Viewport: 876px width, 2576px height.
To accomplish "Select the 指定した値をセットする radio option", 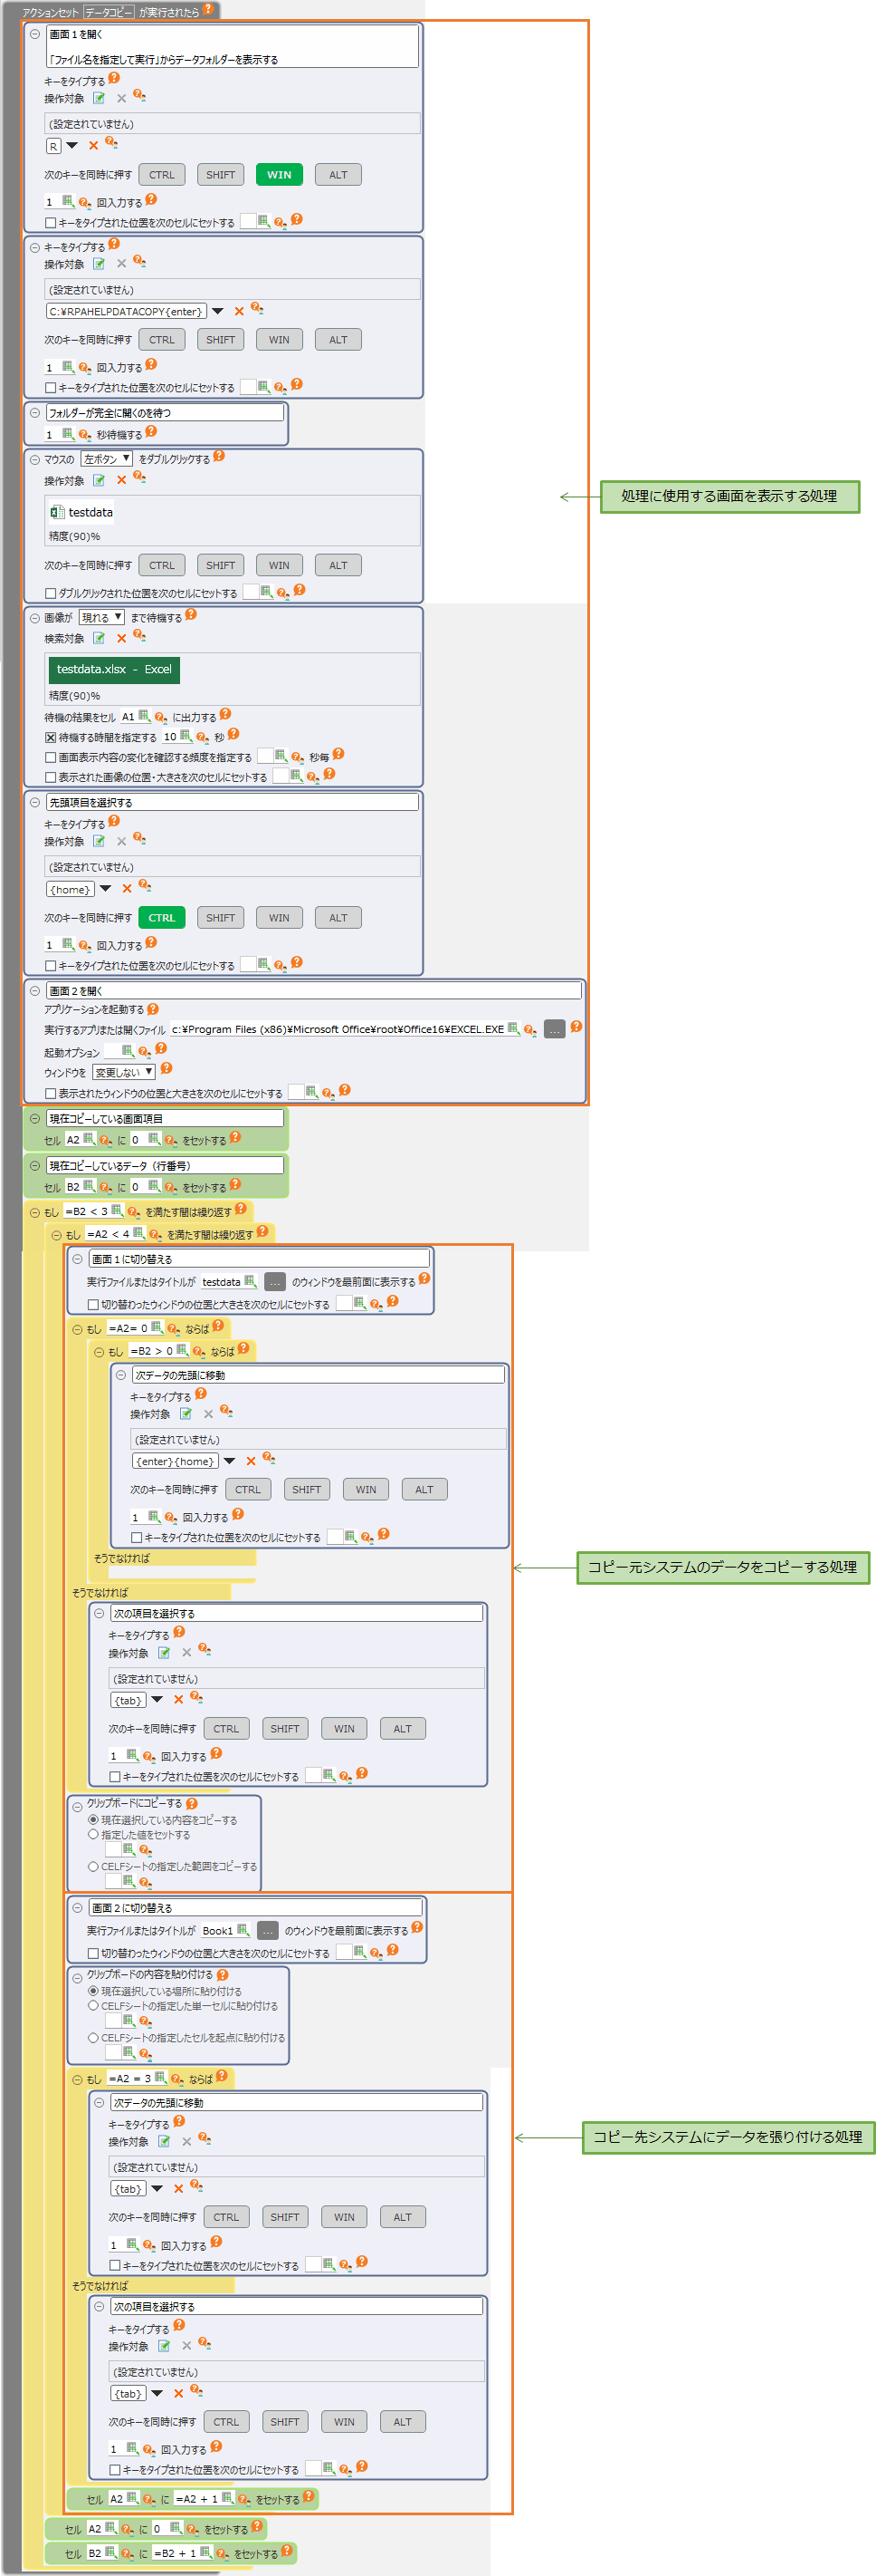I will coord(94,1834).
